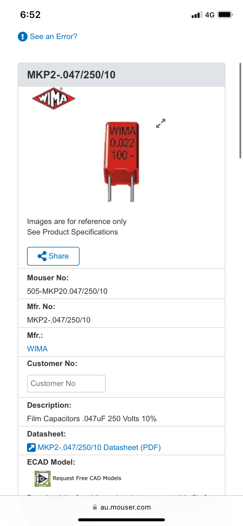Viewport: 243px width, 526px height.
Task: Tap the share nodes icon
Action: tap(42, 256)
